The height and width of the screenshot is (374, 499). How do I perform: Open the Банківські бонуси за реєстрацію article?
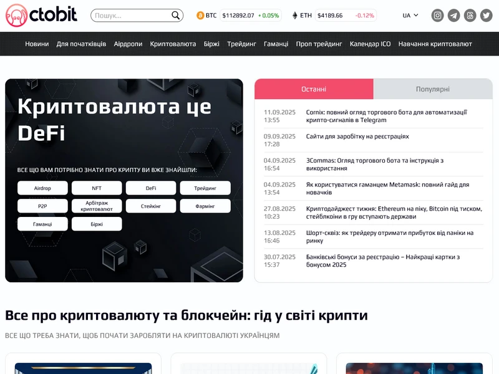383,261
